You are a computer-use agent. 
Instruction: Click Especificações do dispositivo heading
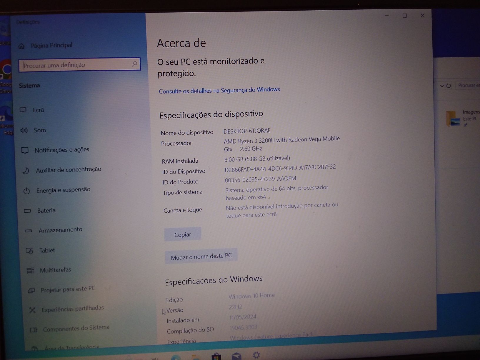tap(211, 114)
